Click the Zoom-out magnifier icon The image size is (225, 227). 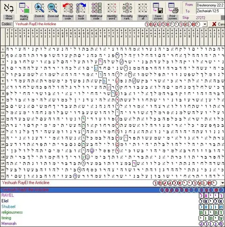[x=53, y=8]
